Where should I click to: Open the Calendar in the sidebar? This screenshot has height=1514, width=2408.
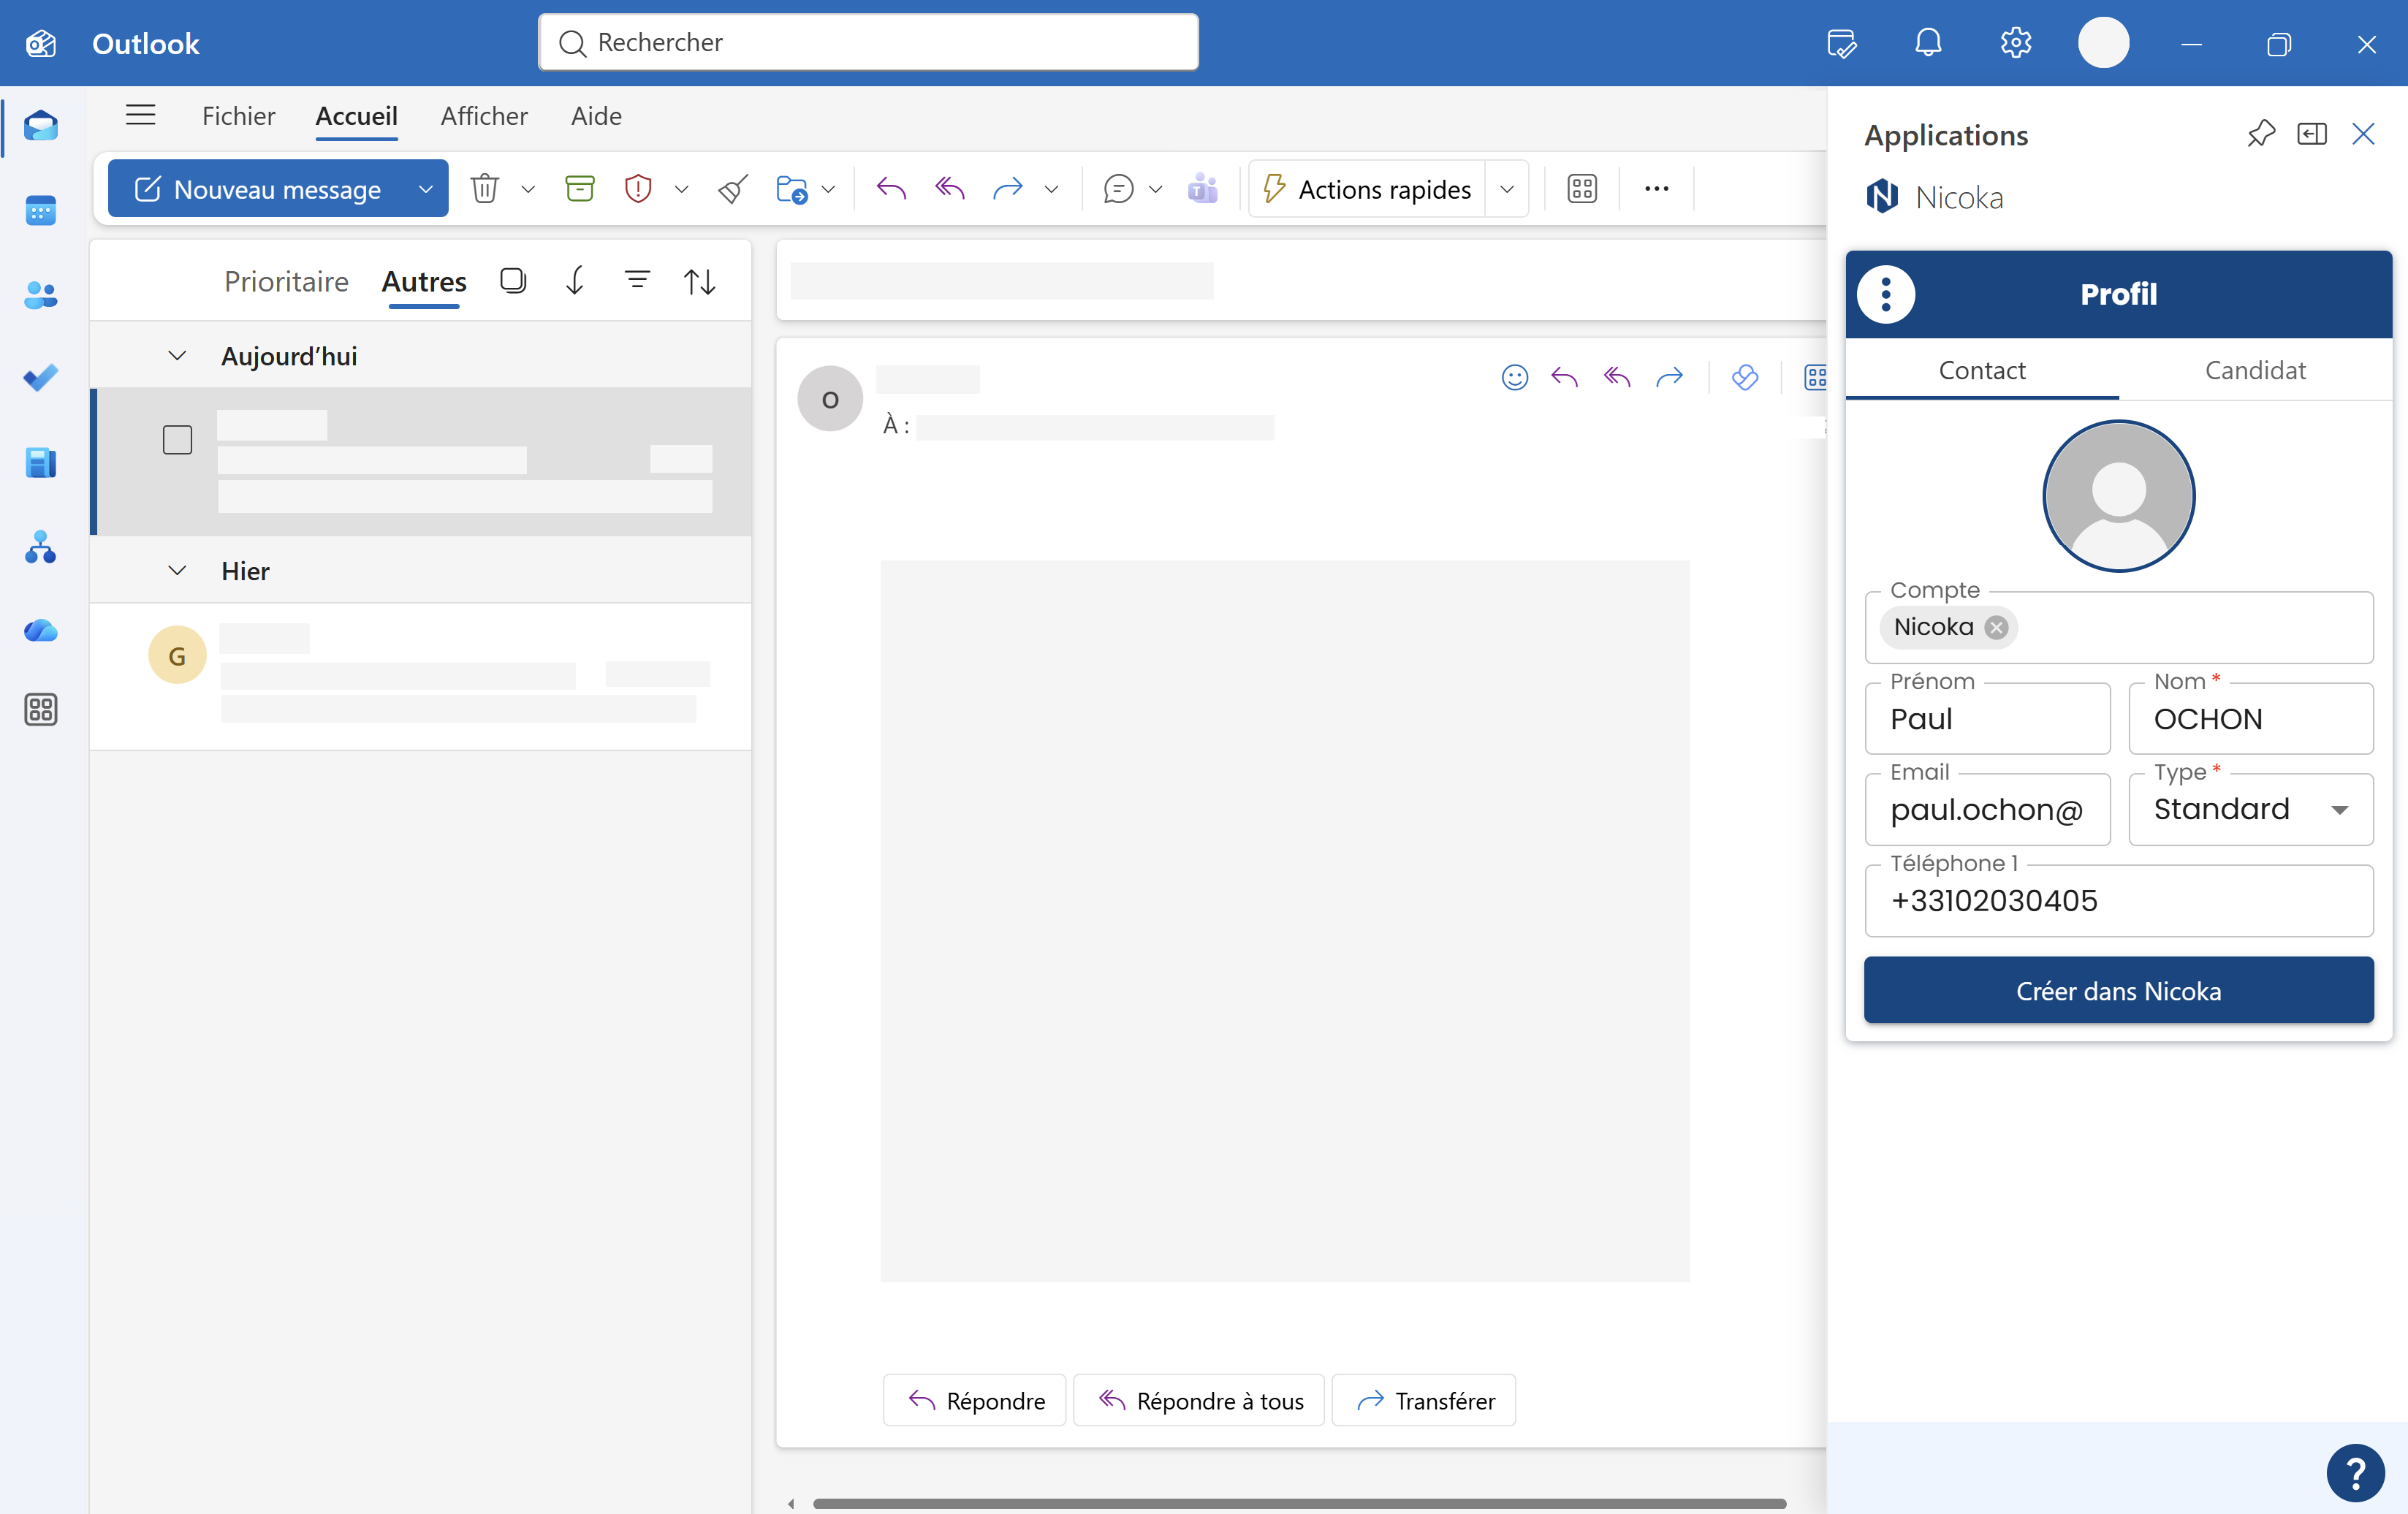click(x=41, y=211)
